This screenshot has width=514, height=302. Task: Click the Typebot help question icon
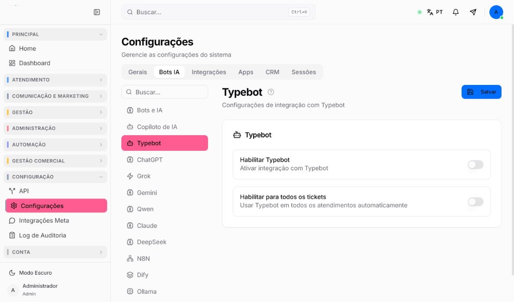click(x=271, y=92)
